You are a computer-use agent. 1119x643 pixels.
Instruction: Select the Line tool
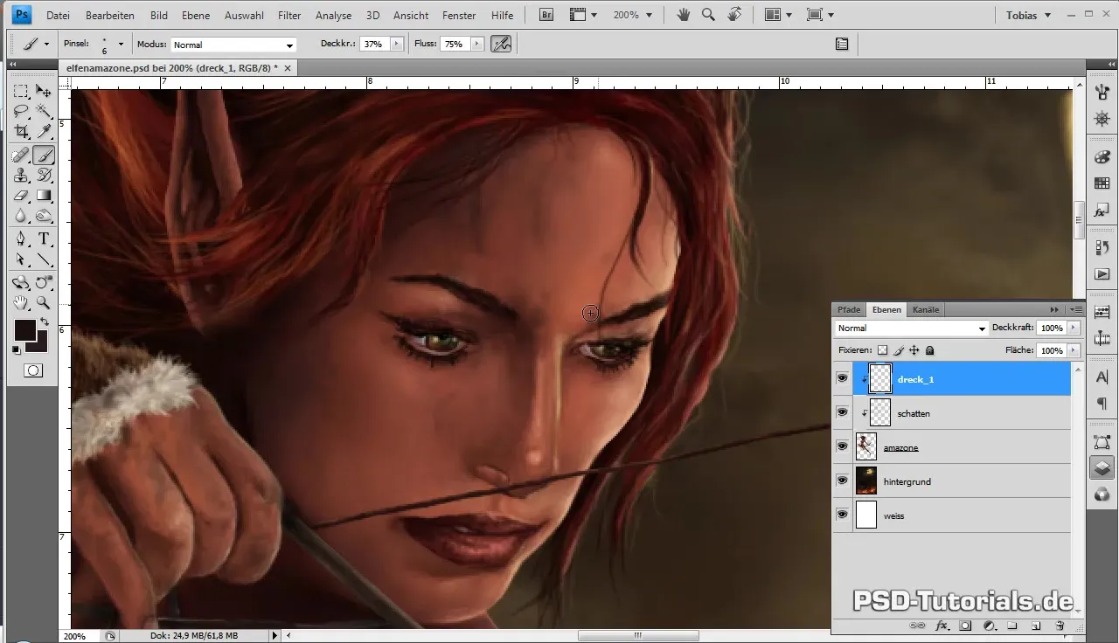44,260
